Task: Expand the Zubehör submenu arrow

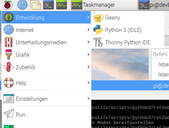Action: [88, 67]
